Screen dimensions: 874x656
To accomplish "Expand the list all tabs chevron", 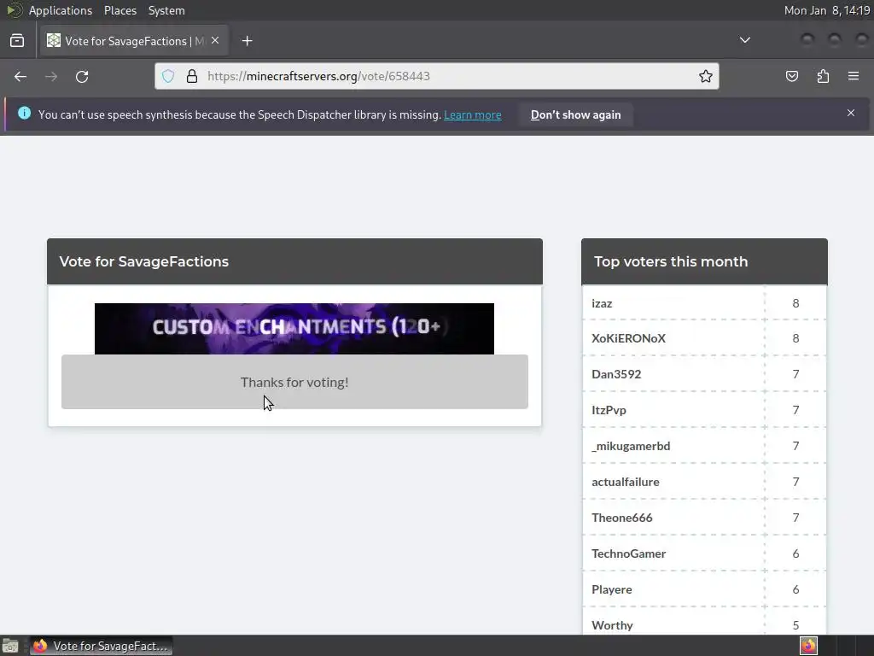I will click(744, 40).
